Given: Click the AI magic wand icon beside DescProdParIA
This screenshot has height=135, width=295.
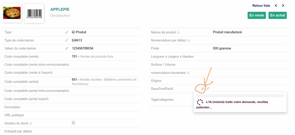Looking at the screenshot, I should (203, 89).
